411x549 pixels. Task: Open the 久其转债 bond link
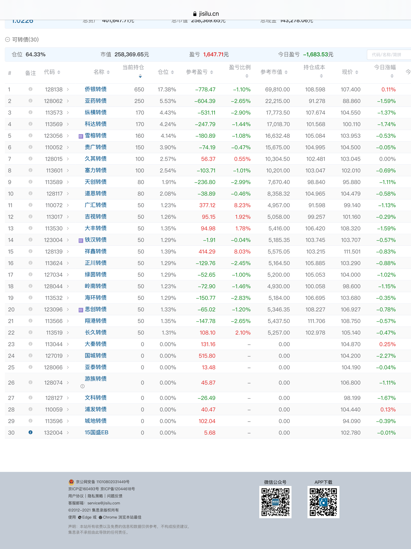point(96,159)
